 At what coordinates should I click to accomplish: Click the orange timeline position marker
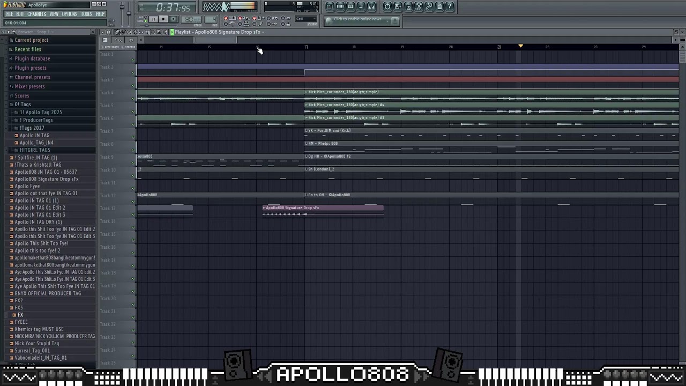pos(520,46)
